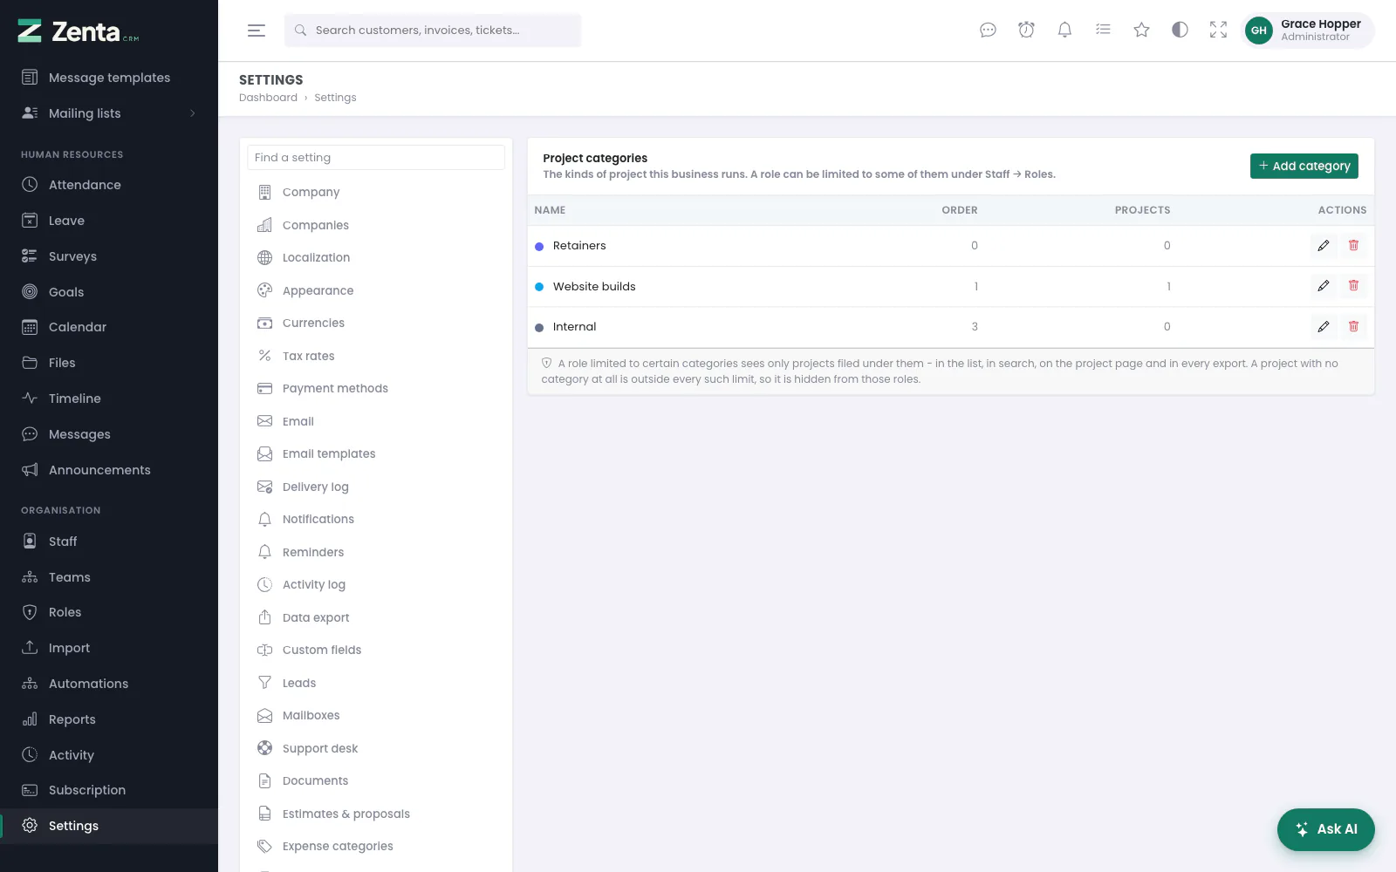Click the Retainers purple color dot
Screen dimensions: 1396x872
click(539, 247)
